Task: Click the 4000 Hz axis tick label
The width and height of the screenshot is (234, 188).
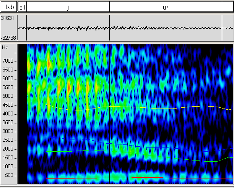Action: click(8, 114)
